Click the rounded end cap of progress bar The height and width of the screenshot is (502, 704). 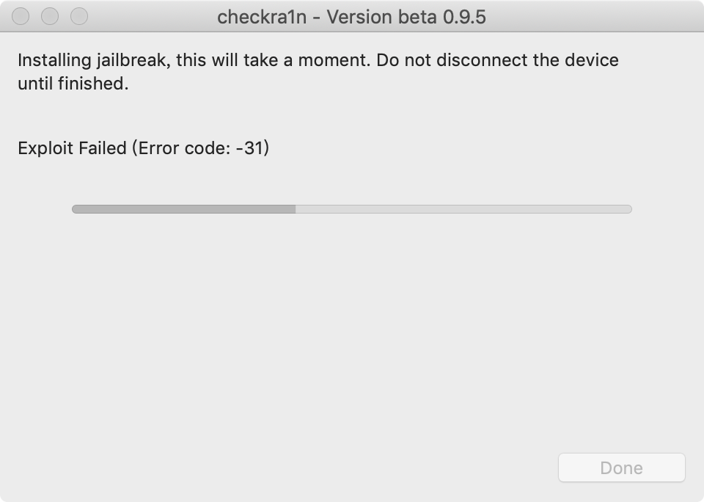[628, 209]
